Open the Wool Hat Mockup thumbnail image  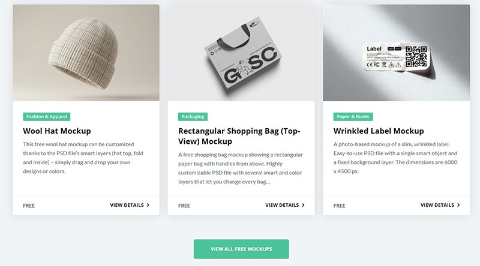pos(86,53)
